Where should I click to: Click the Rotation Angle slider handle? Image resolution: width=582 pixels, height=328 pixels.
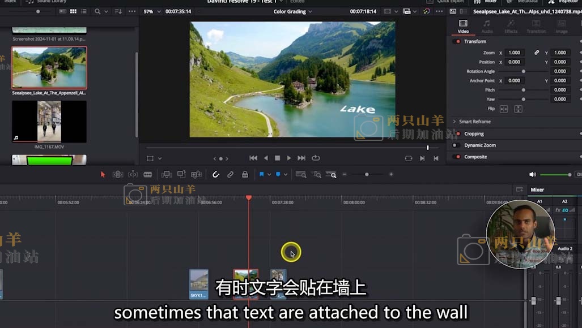[523, 71]
